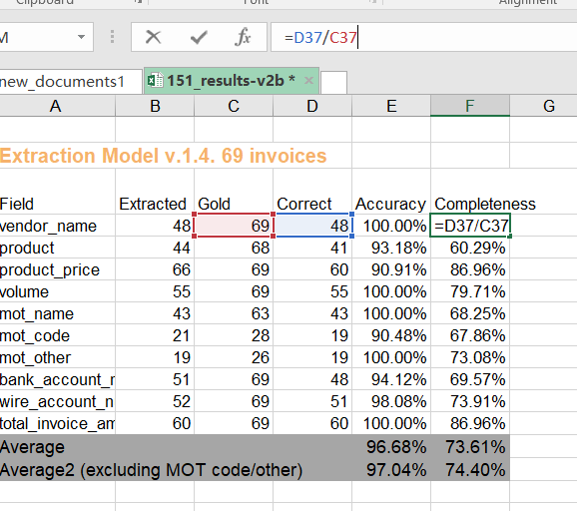The width and height of the screenshot is (577, 511).
Task: Confirm formula with the checkmark icon
Action: point(199,37)
